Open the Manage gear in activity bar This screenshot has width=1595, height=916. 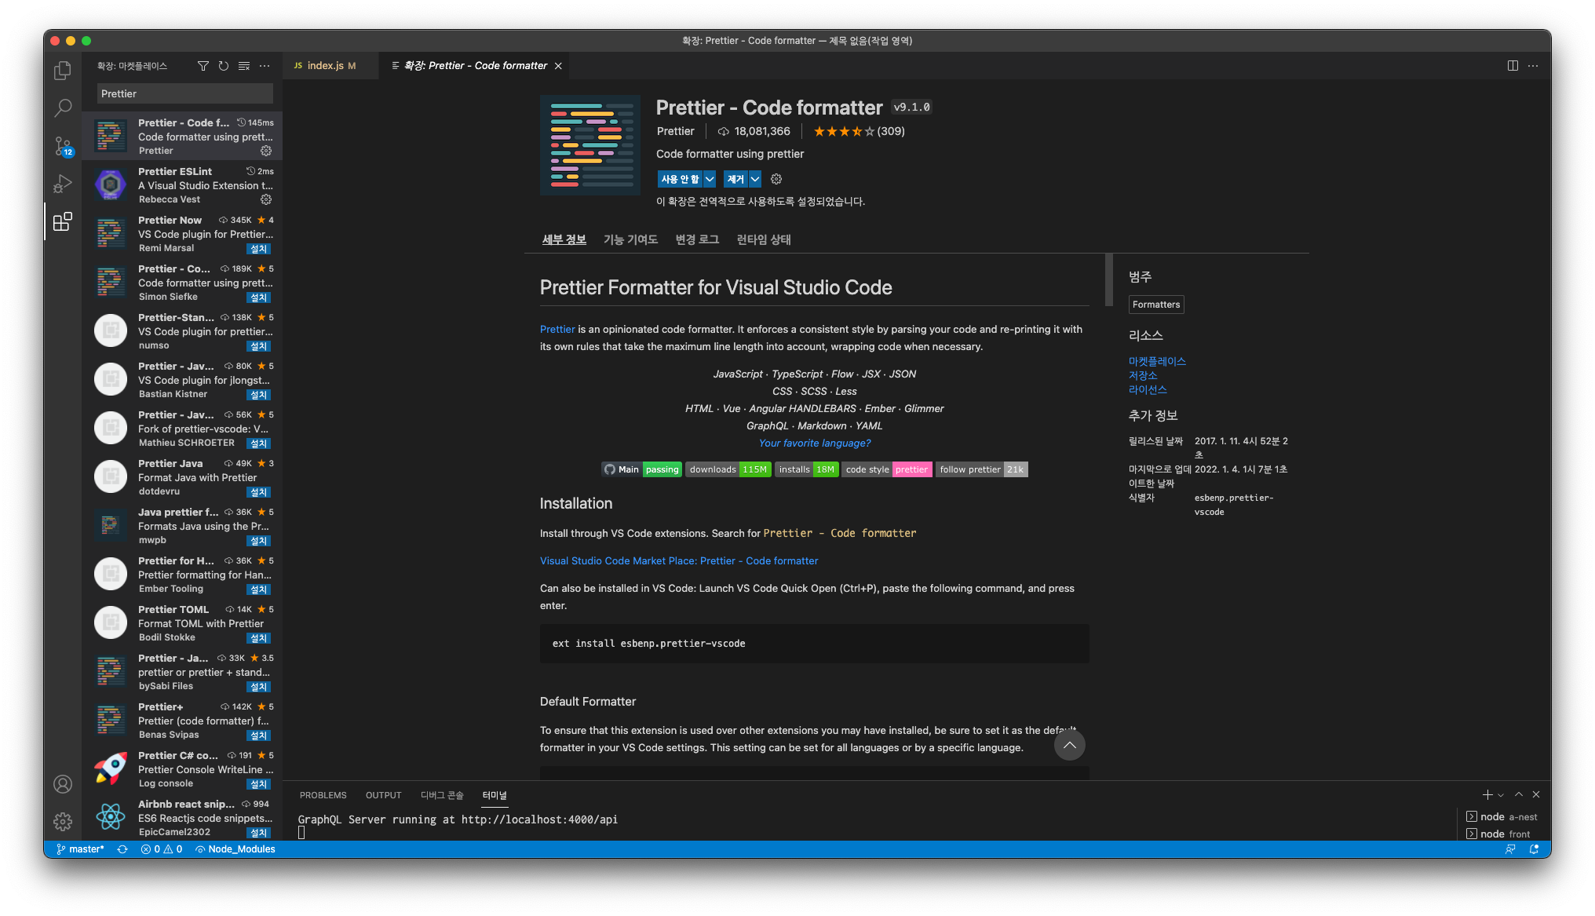[63, 822]
